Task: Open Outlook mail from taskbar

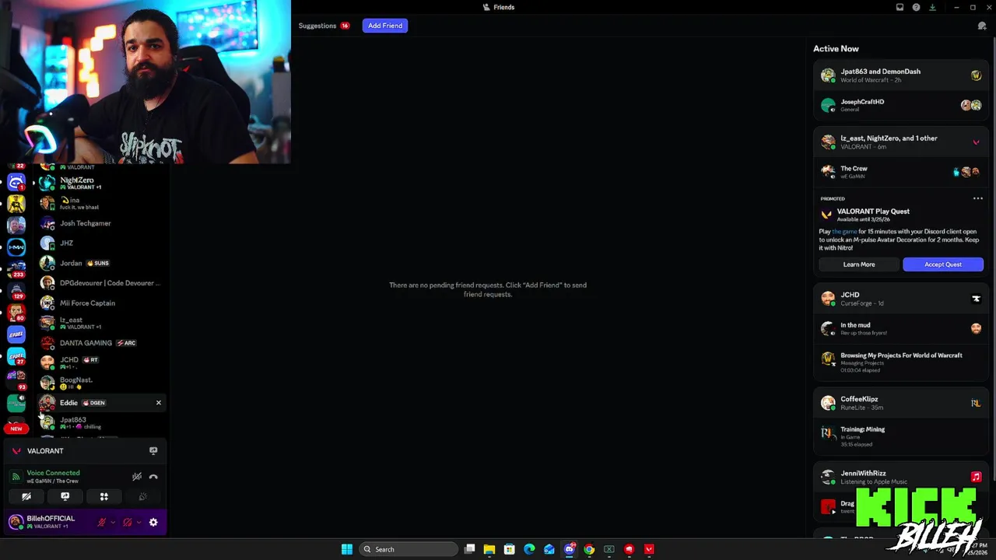Action: [549, 549]
